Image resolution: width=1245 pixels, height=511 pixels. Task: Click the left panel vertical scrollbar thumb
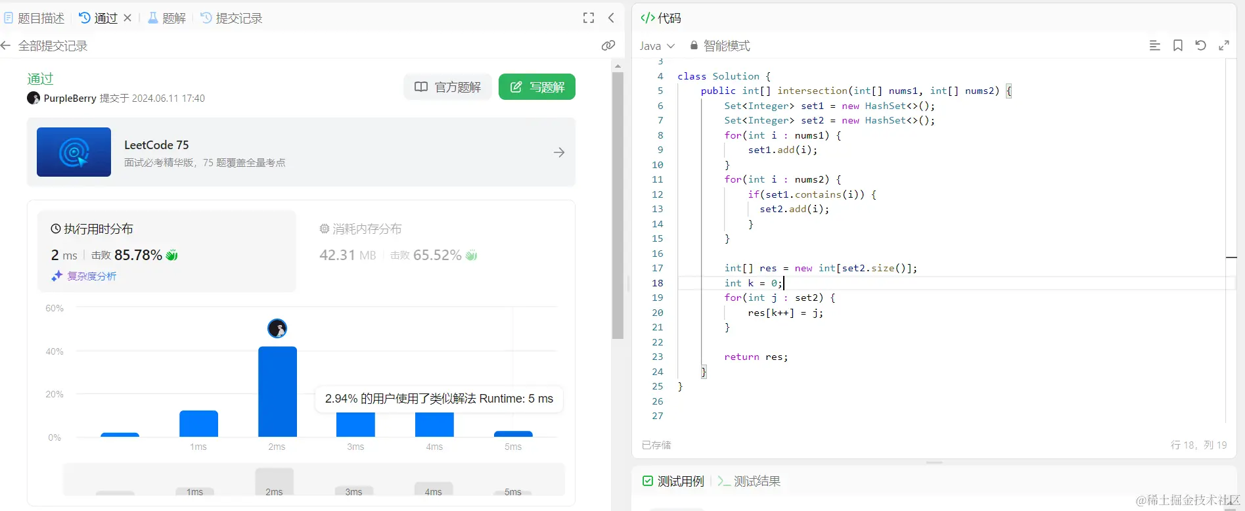(618, 206)
